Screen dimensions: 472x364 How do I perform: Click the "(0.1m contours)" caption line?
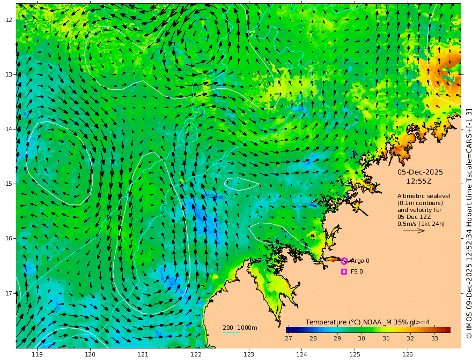420,203
